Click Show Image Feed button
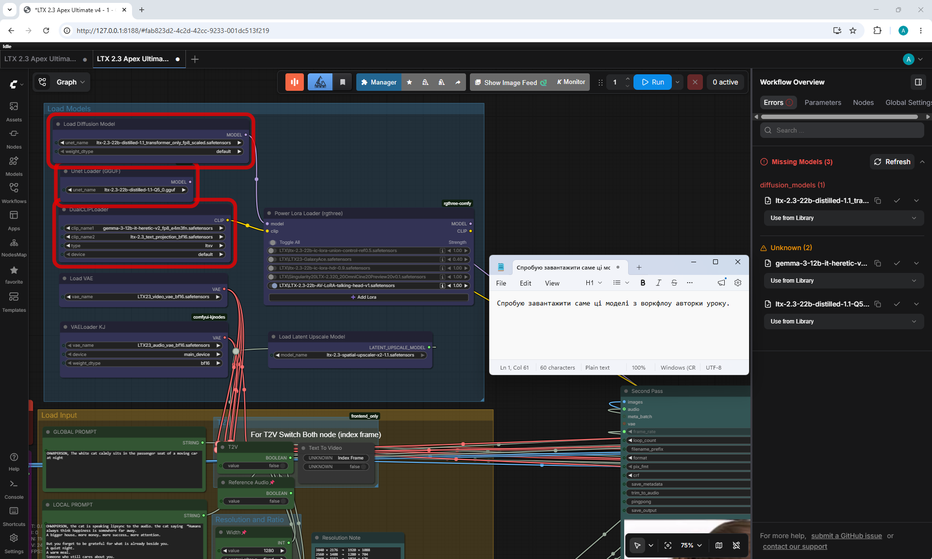The height and width of the screenshot is (559, 932). [x=511, y=82]
